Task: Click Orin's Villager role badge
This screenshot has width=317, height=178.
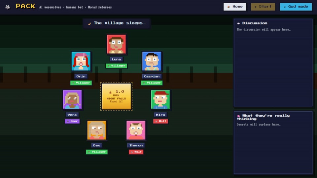Action: click(81, 83)
